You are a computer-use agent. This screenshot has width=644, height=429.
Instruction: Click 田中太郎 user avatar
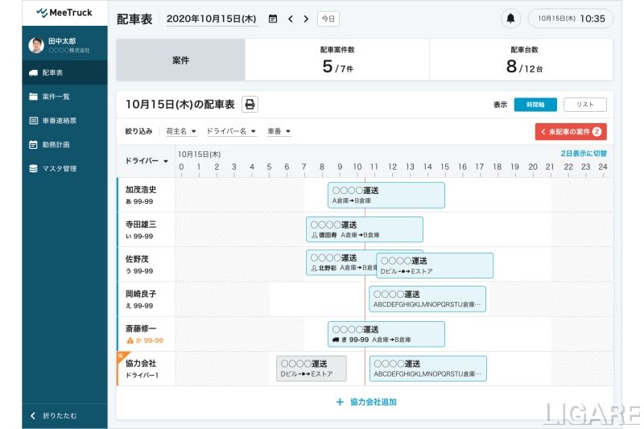point(36,46)
